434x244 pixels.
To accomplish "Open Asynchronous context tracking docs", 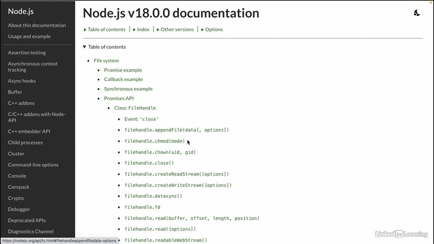I will click(x=33, y=67).
